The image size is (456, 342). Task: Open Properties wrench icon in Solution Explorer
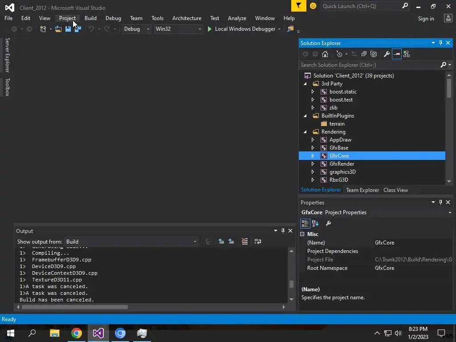coord(387,54)
